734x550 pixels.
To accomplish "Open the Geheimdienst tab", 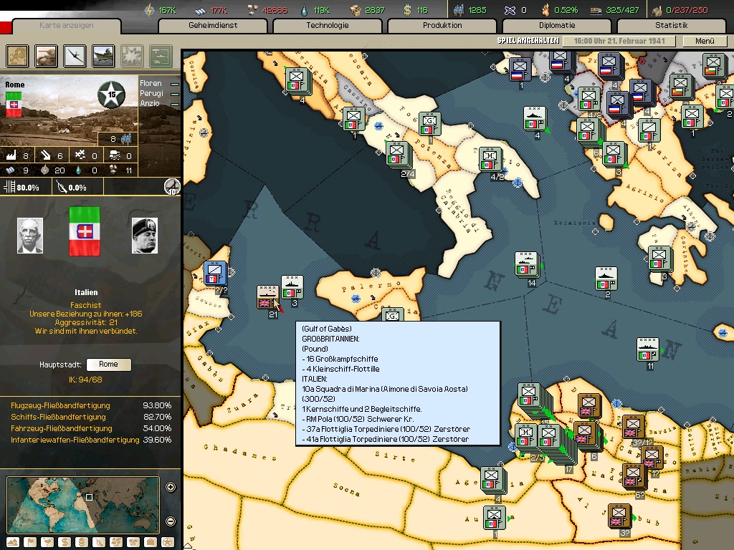I will pyautogui.click(x=213, y=26).
